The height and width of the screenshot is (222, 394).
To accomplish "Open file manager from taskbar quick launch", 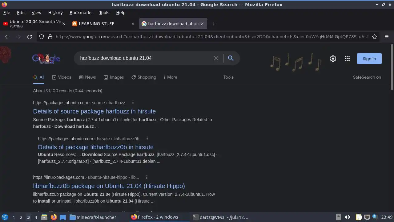I will coord(44,217).
